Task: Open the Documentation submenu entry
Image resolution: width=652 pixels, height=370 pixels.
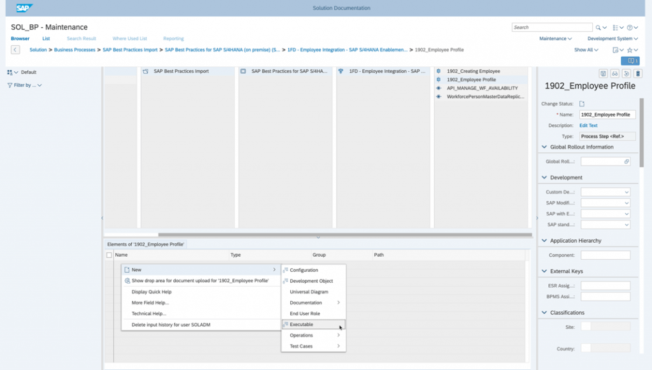Action: [x=313, y=302]
